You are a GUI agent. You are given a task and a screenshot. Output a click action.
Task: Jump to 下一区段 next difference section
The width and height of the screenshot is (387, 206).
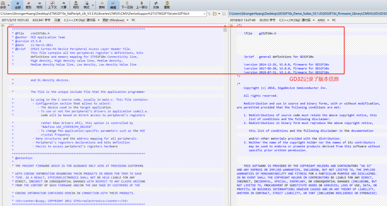127,5
